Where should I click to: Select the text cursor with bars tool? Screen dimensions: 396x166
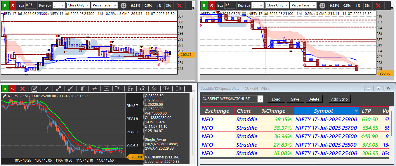point(178,89)
